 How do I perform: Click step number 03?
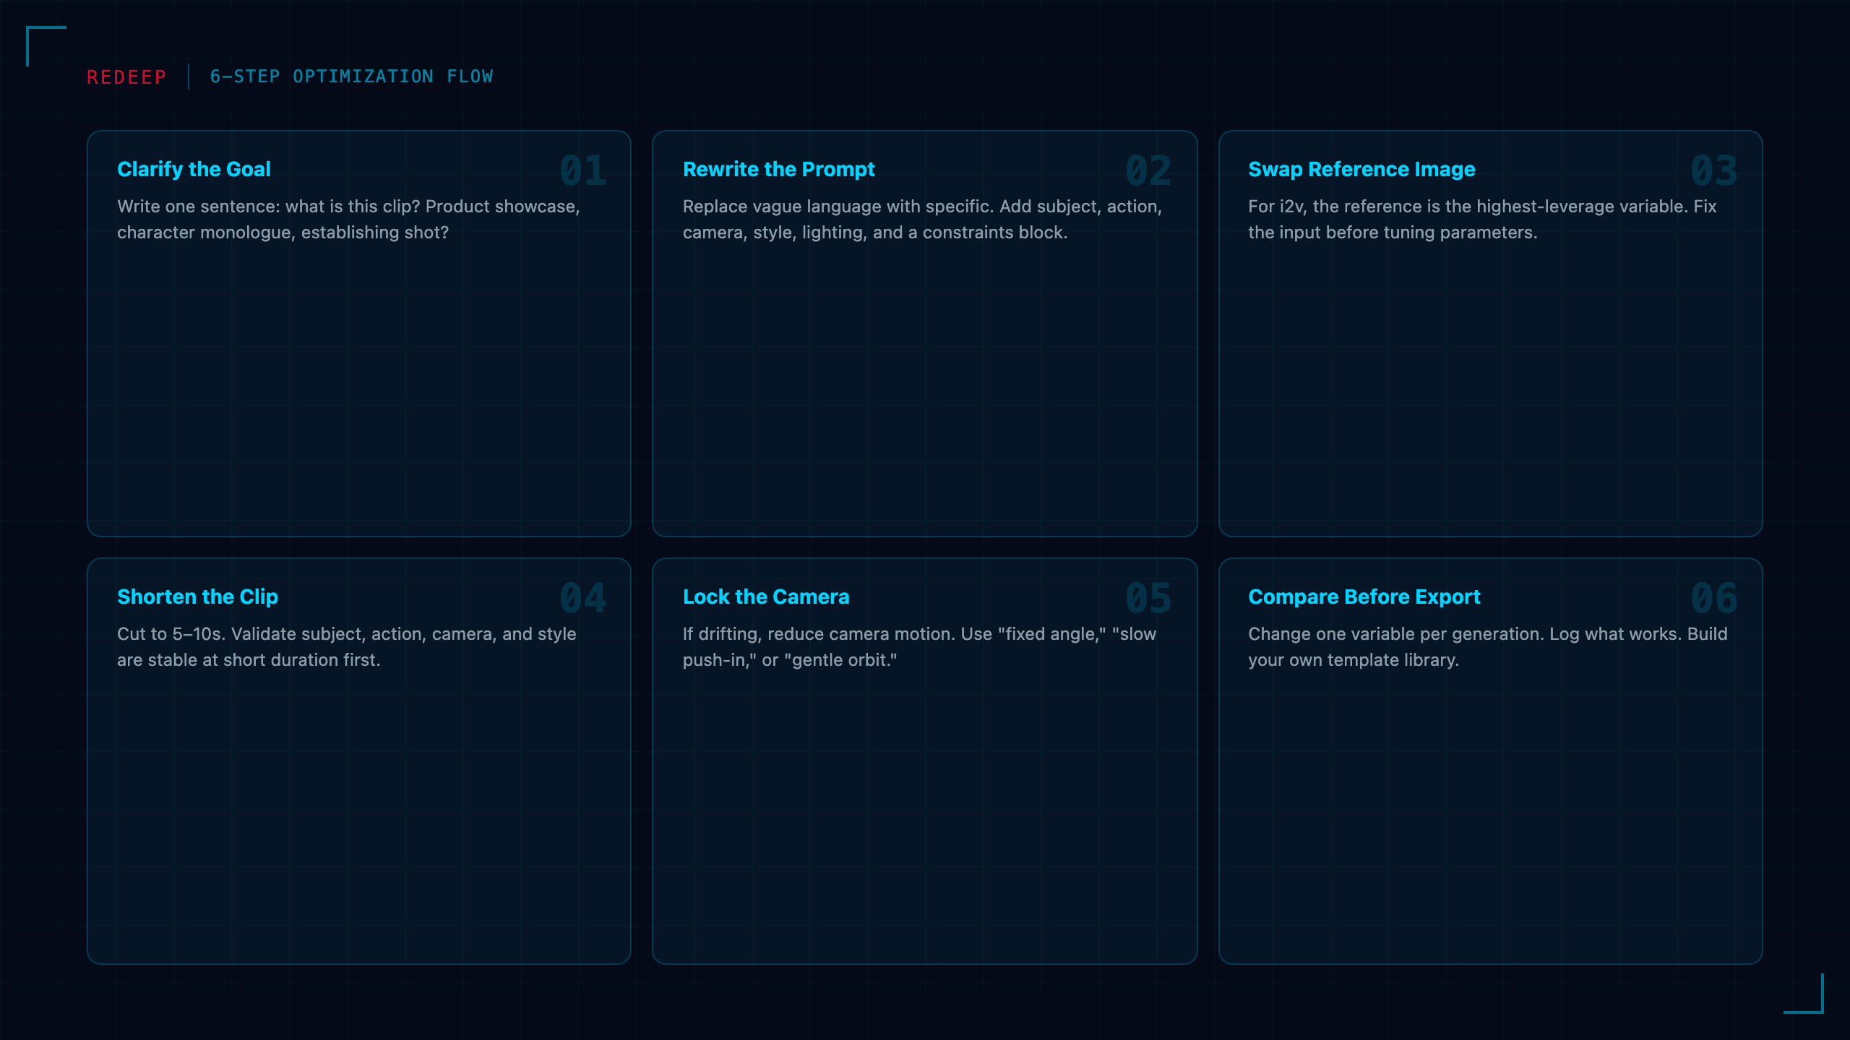[x=1714, y=171]
